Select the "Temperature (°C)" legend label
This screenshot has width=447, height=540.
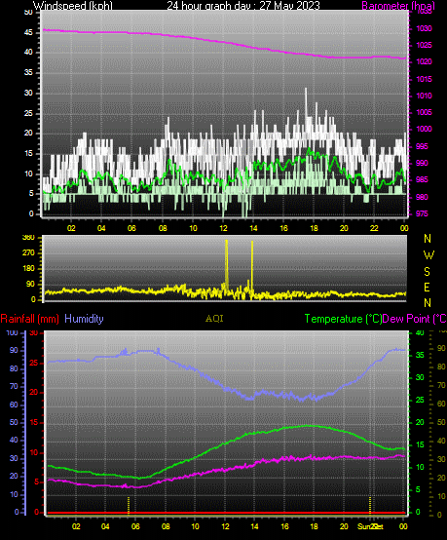(343, 319)
